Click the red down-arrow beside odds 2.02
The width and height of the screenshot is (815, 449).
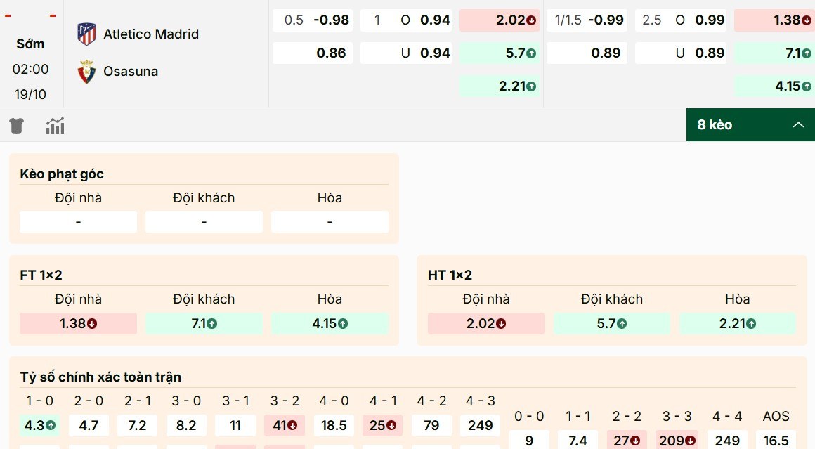click(x=530, y=20)
